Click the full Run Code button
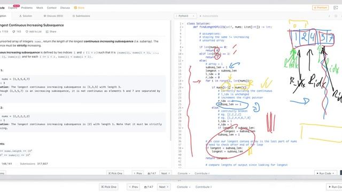 (325, 173)
